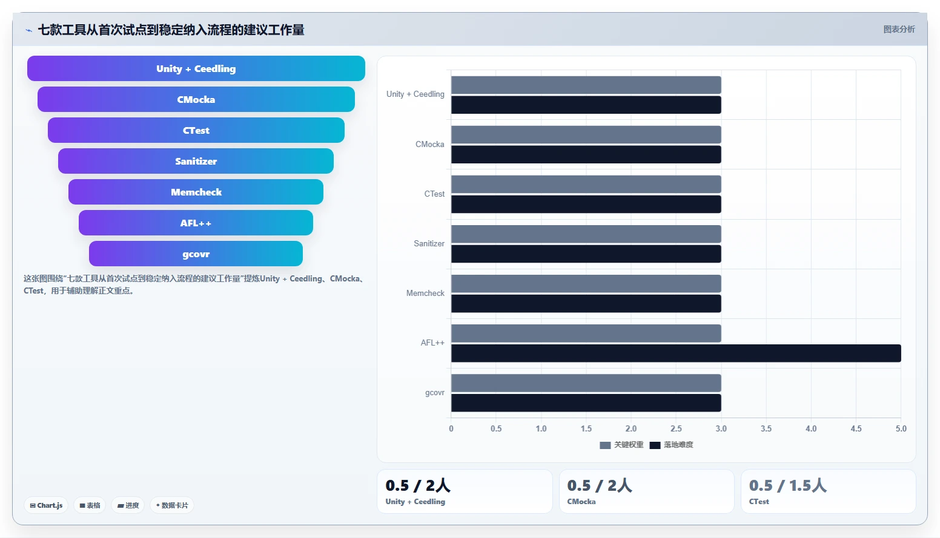Select the Memcheck funnel stage
This screenshot has height=538, width=940.
pos(196,192)
